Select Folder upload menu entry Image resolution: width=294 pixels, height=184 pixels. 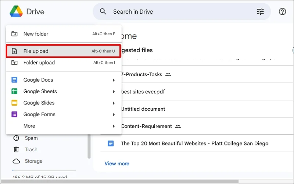64,63
